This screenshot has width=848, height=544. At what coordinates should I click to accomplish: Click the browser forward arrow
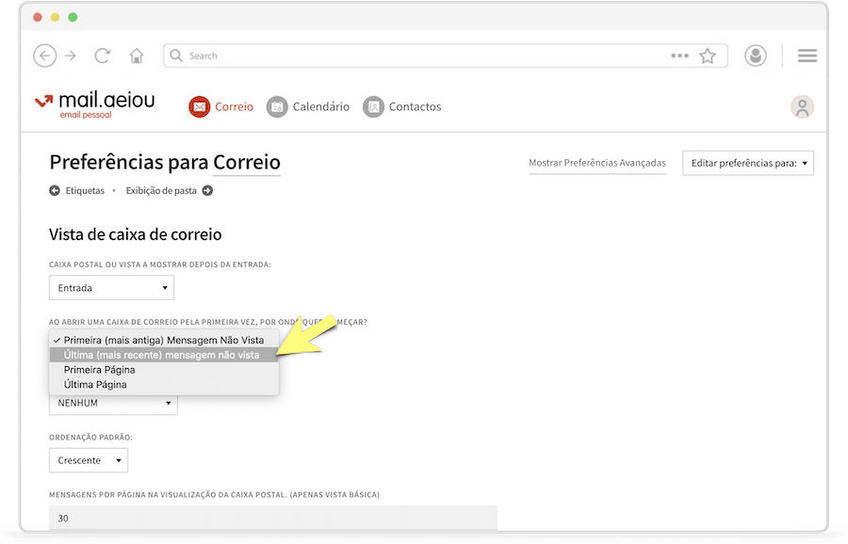coord(71,56)
